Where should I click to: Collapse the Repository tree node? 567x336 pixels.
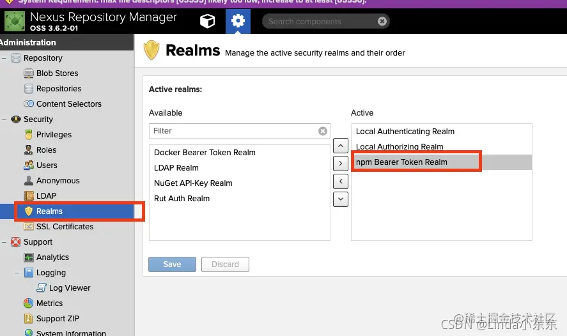pyautogui.click(x=4, y=58)
